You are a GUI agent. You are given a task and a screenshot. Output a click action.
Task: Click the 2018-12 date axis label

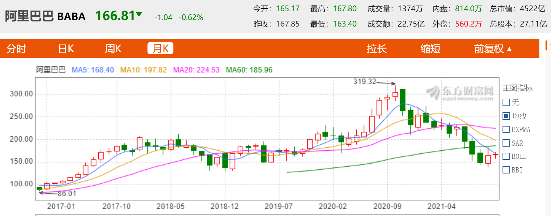click(x=225, y=206)
